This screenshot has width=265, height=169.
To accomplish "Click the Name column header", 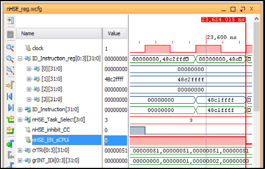I will [28, 33].
